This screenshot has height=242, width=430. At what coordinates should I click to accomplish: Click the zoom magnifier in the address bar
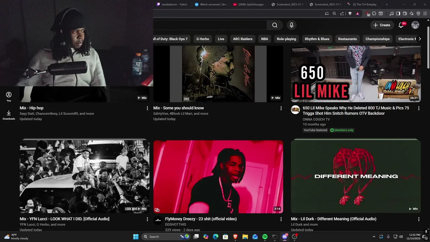334,13
